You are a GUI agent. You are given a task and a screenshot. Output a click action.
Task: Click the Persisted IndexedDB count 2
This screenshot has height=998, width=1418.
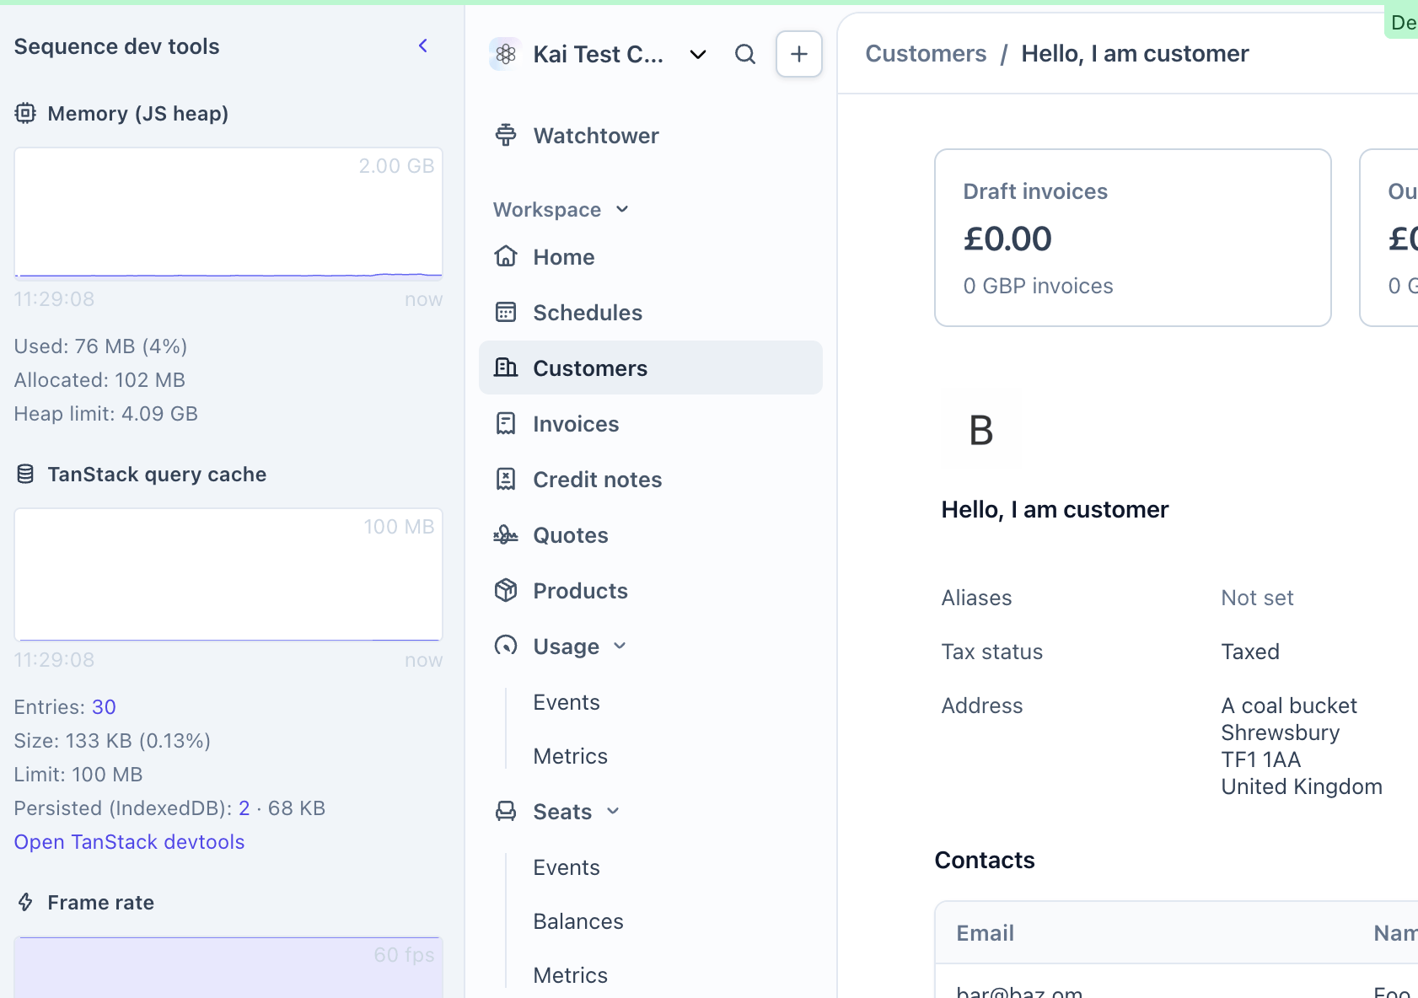[244, 808]
